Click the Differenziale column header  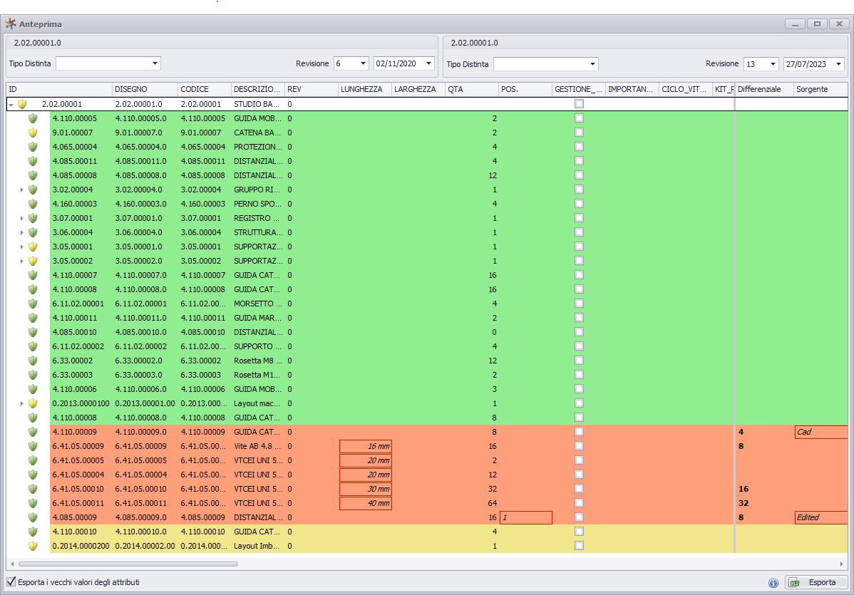tap(764, 89)
